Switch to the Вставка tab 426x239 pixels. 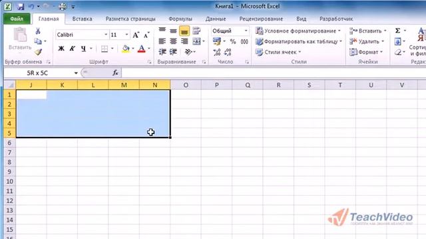[82, 19]
